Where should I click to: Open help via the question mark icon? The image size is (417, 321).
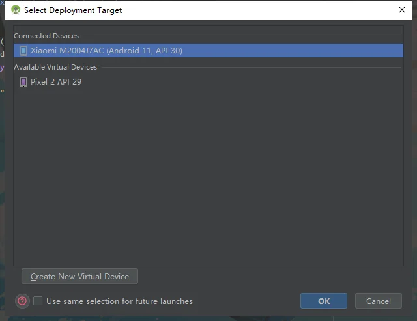[x=22, y=301]
